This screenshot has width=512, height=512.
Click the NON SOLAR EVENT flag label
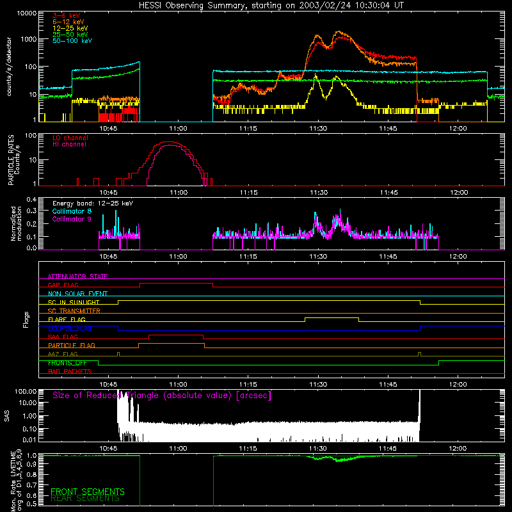tap(77, 294)
